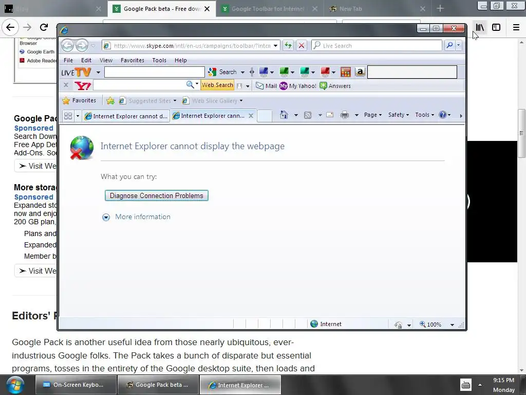
Task: Expand Suggested Sites dropdown
Action: (175, 101)
